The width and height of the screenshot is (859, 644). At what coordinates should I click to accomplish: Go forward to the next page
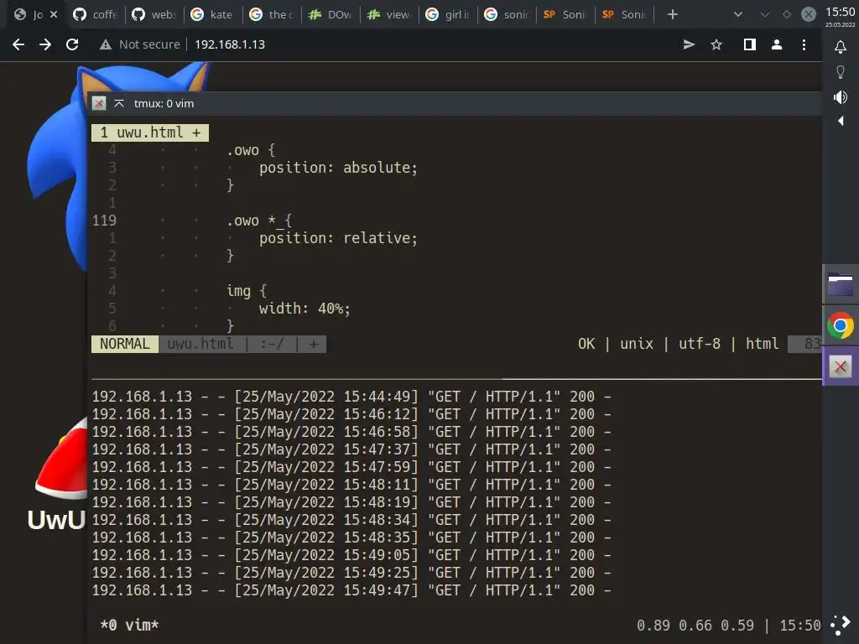[x=45, y=44]
